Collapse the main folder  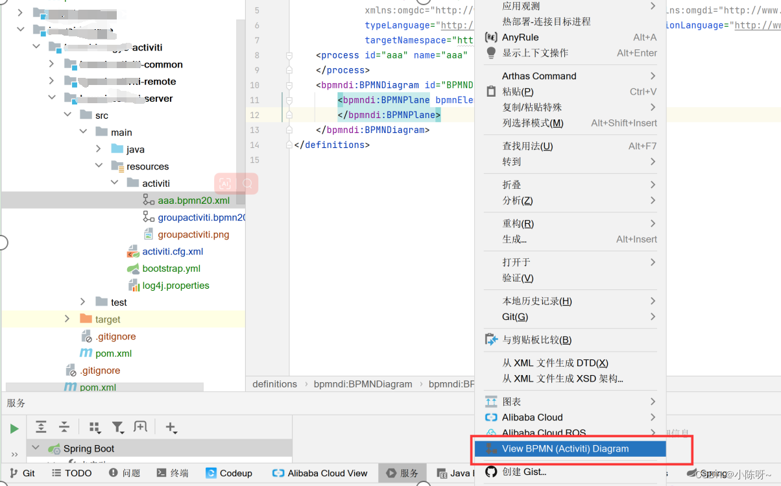coord(83,132)
